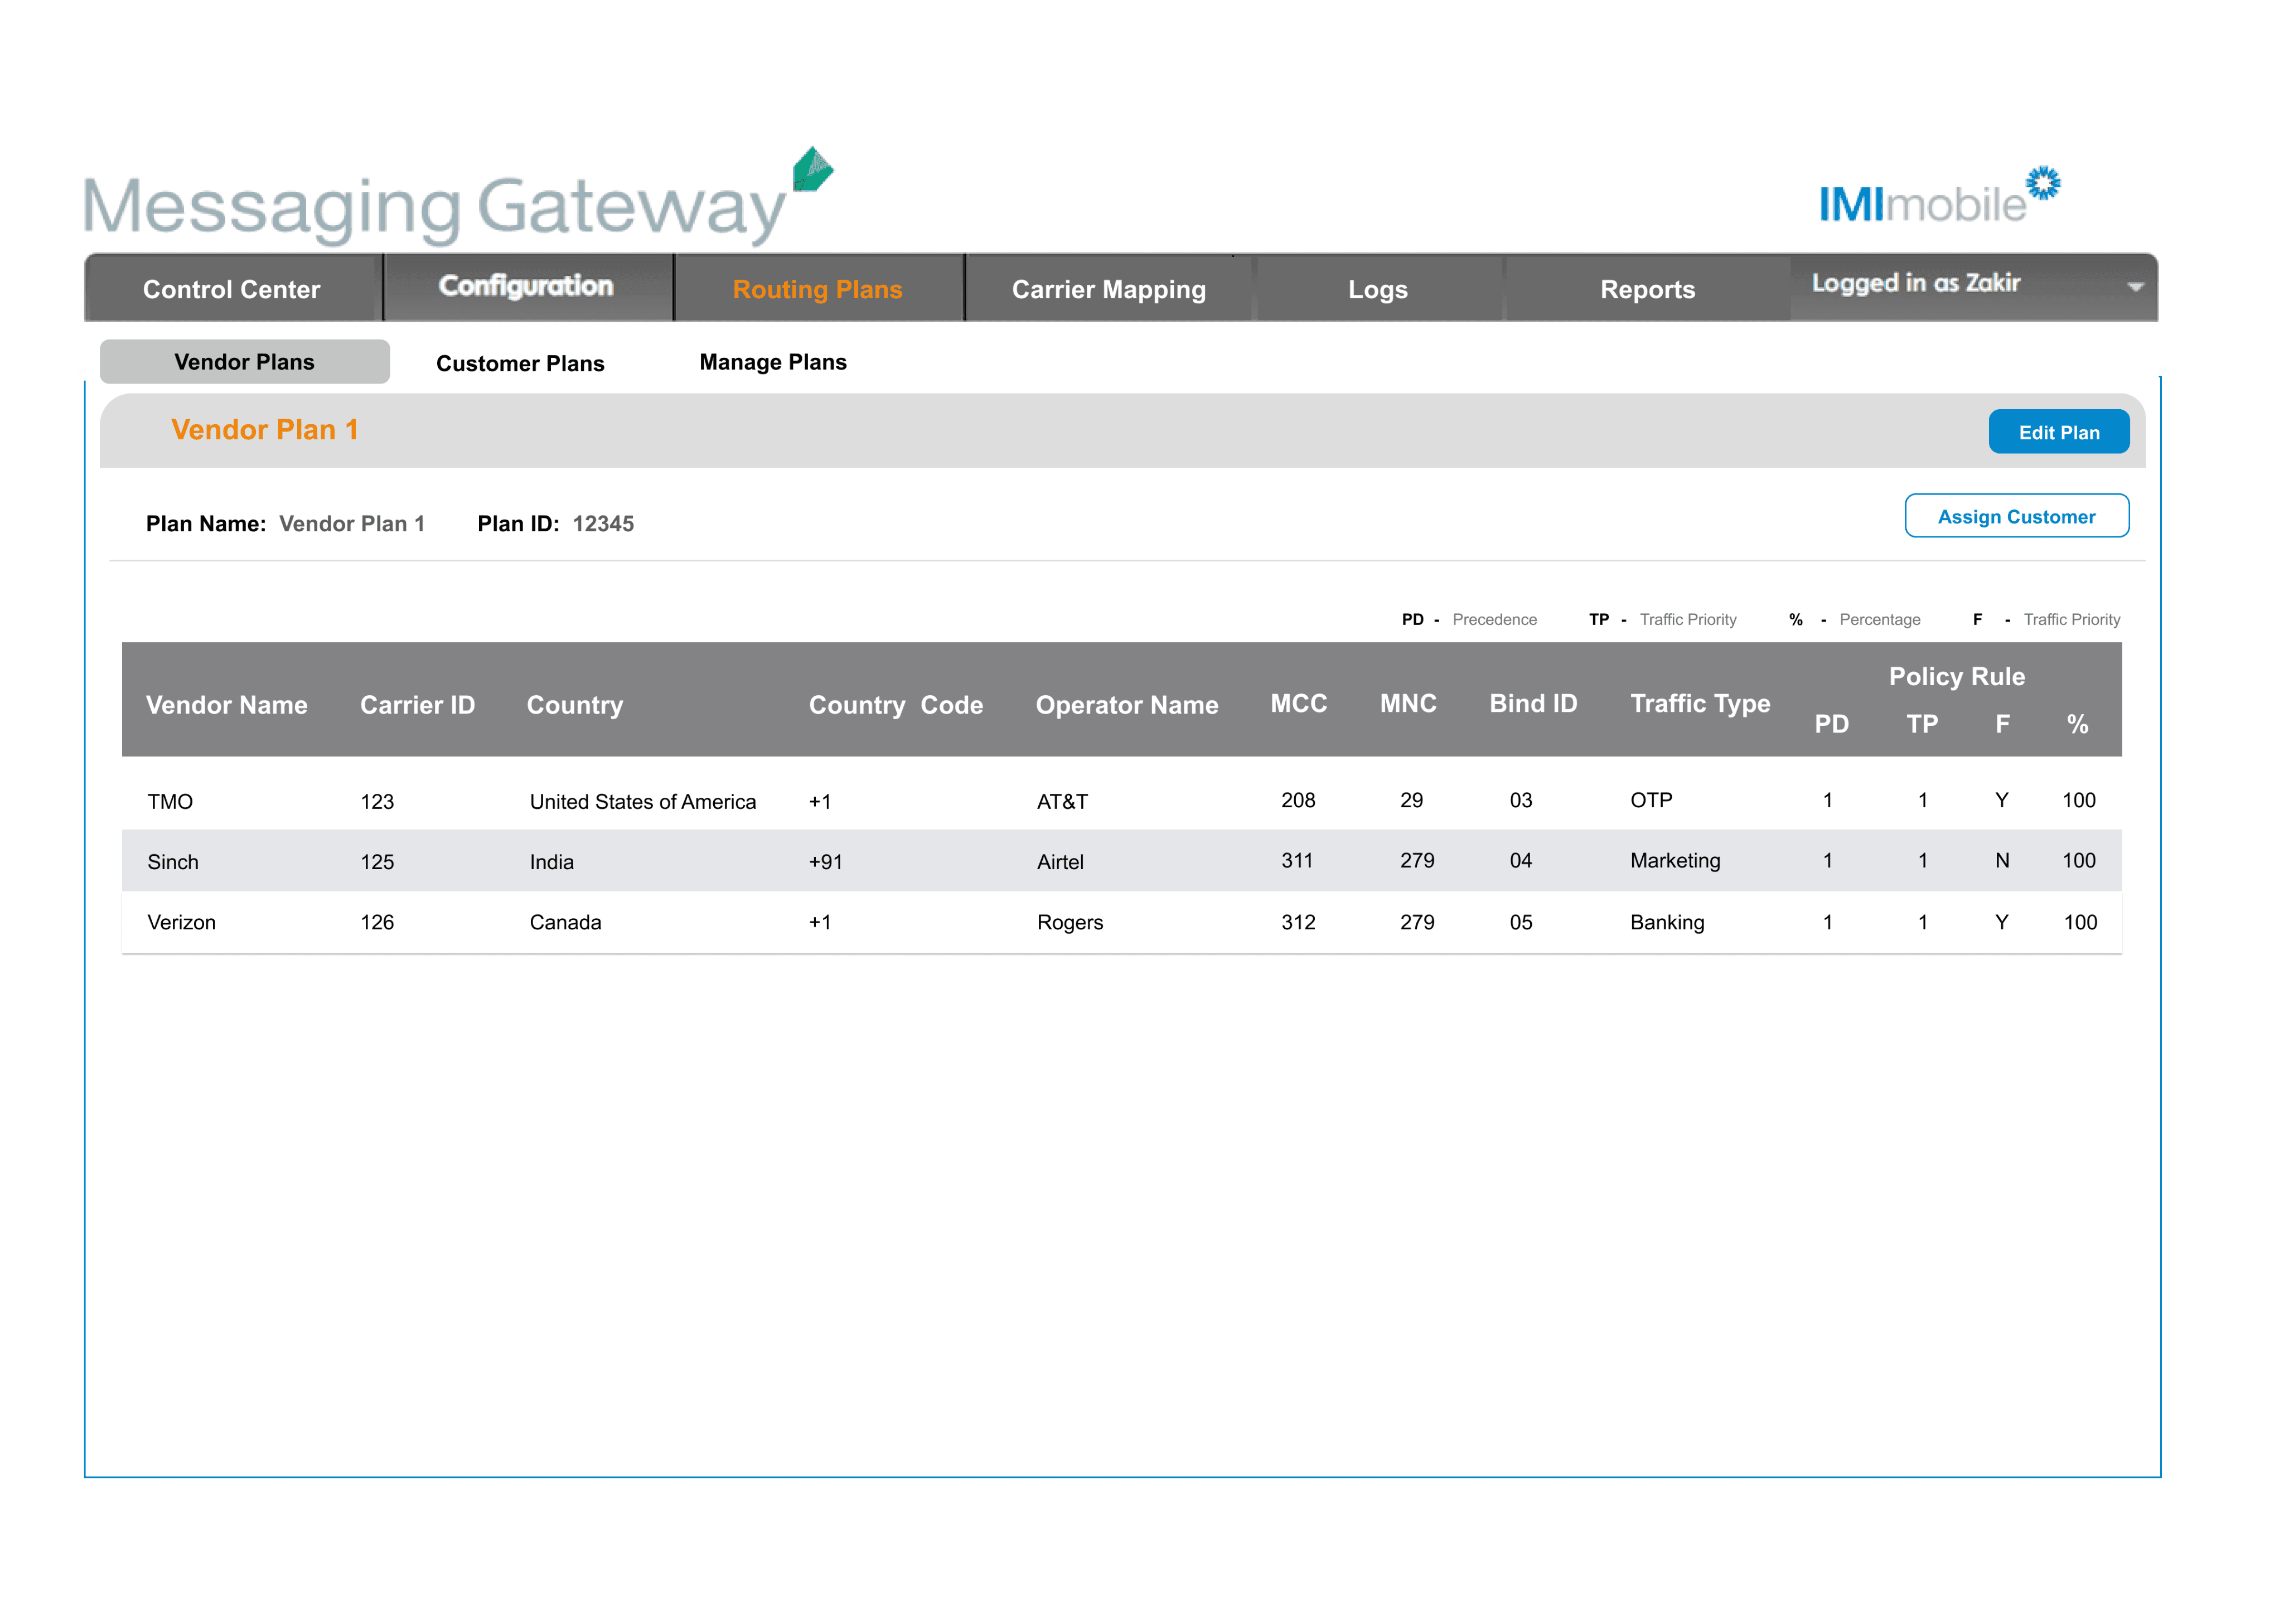Click MCC value 208
2284x1624 pixels.
[x=1298, y=800]
